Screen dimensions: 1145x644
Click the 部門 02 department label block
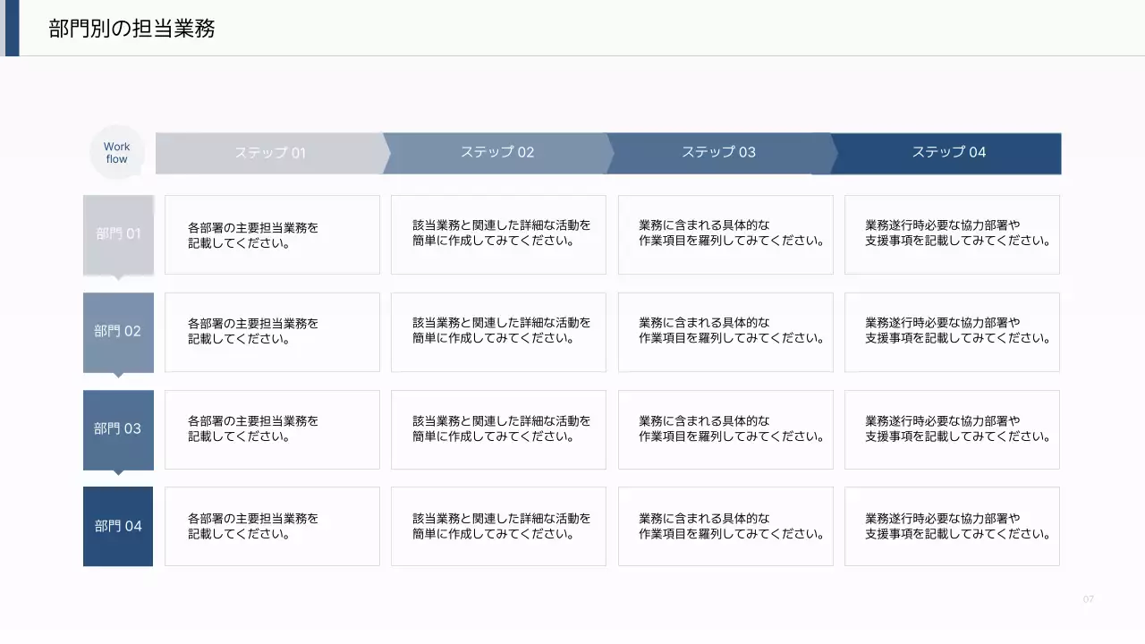point(118,332)
